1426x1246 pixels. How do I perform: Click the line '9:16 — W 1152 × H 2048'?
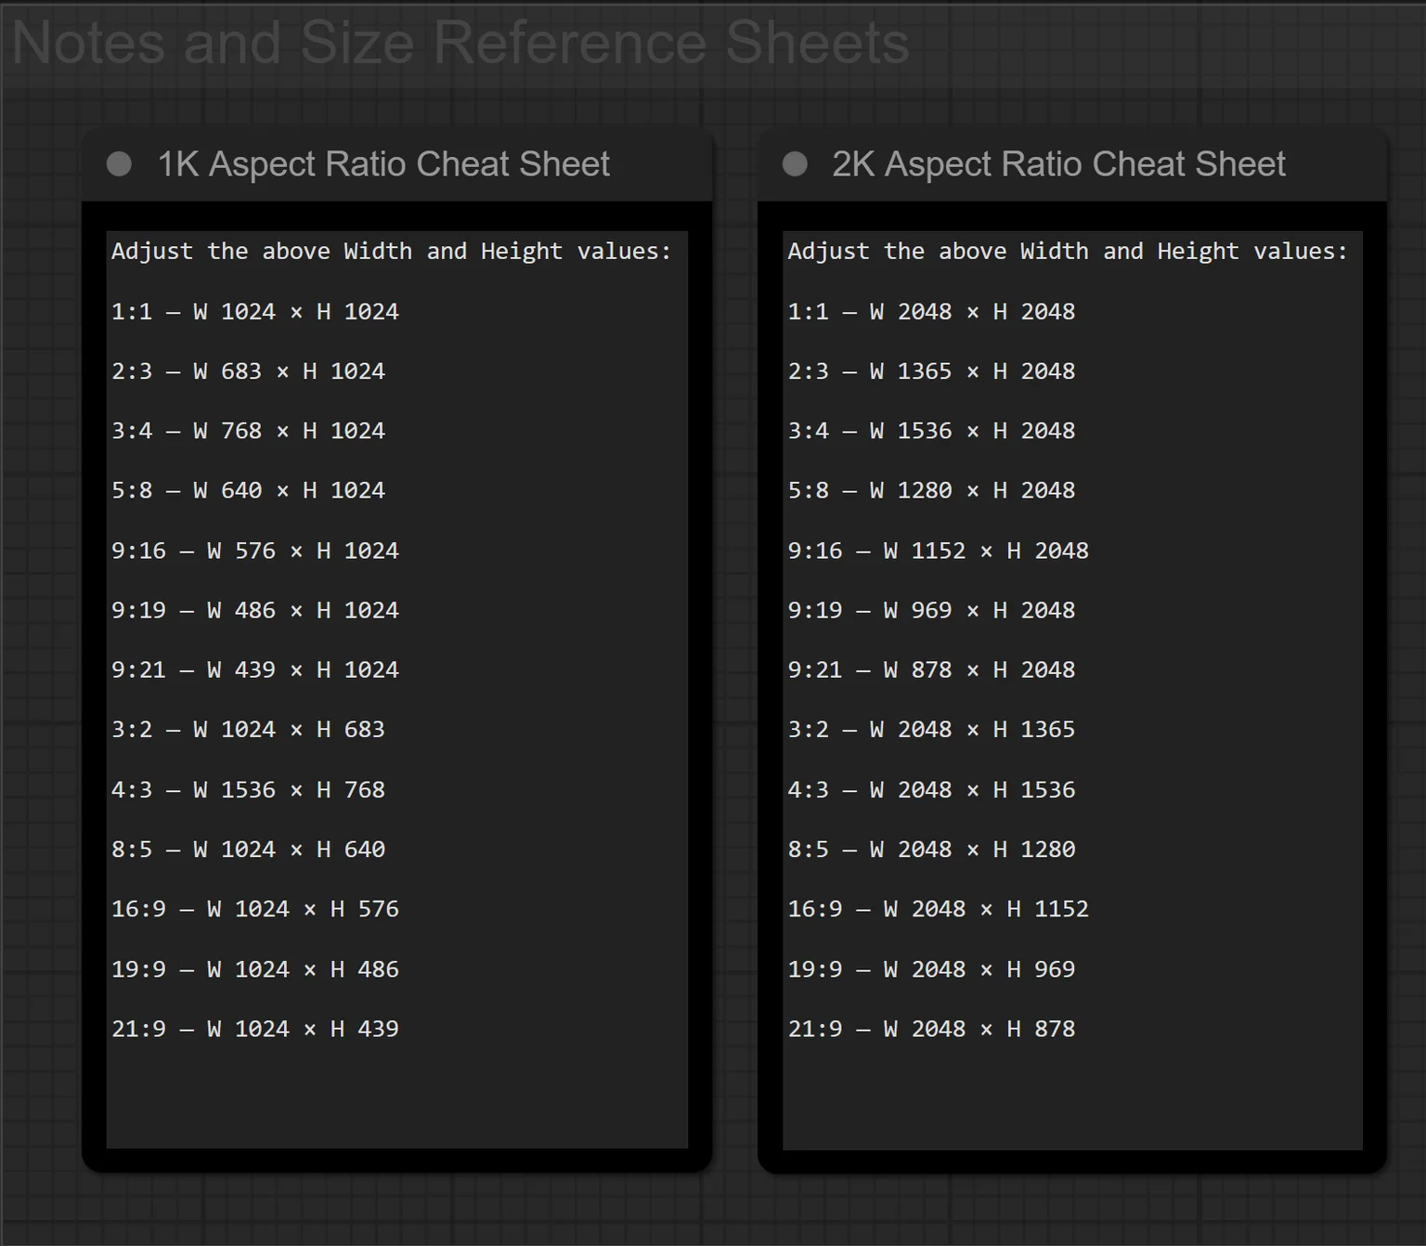(x=939, y=551)
